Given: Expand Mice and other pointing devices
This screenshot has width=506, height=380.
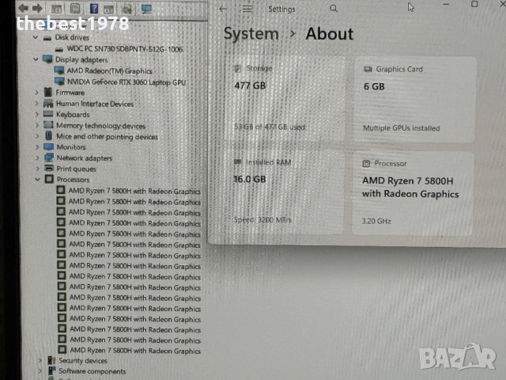Looking at the screenshot, I should click(37, 136).
